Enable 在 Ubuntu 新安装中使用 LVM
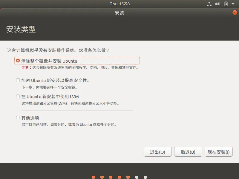This screenshot has height=179, width=239. pyautogui.click(x=18, y=97)
